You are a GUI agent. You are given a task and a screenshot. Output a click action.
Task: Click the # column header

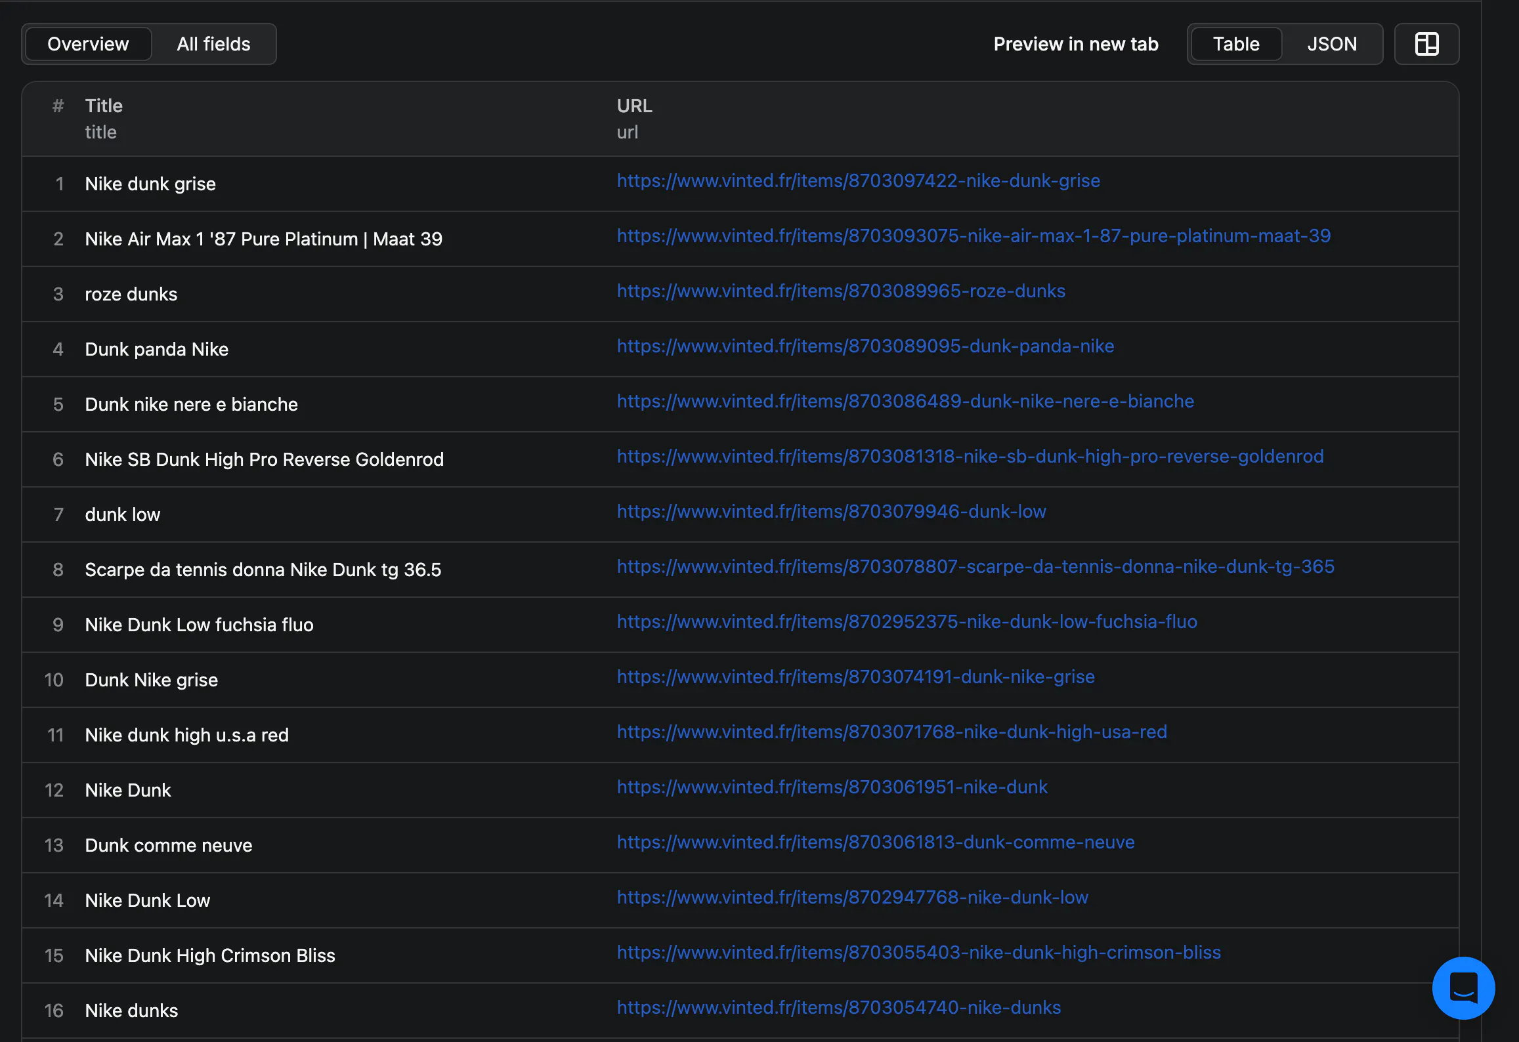58,106
